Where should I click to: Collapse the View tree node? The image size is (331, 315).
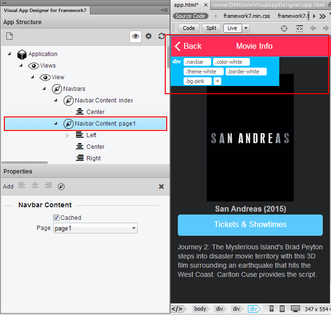[x=32, y=77]
